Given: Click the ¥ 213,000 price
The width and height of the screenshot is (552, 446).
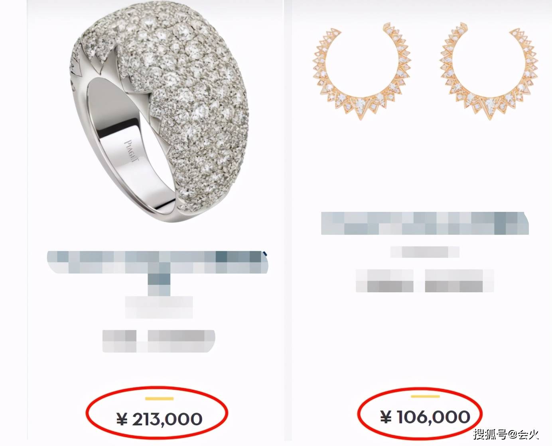Looking at the screenshot, I should 159,419.
